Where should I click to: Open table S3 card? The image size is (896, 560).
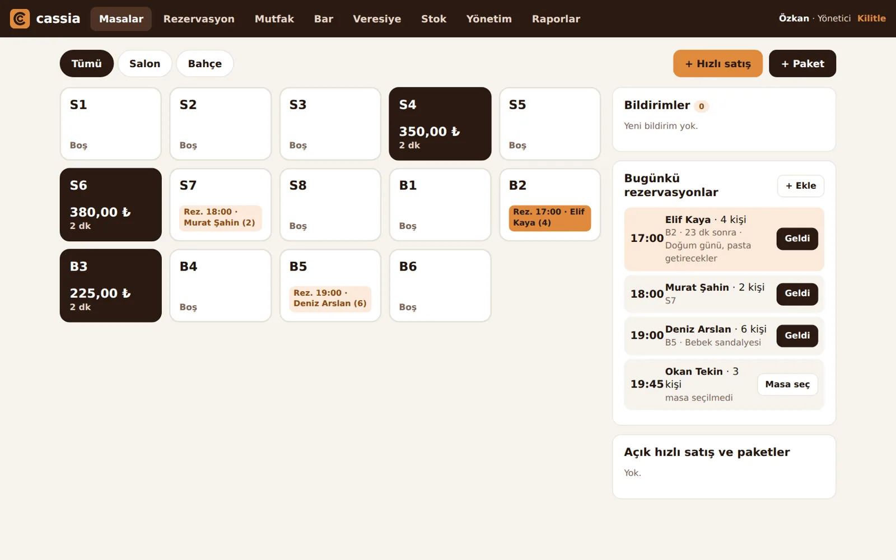(x=330, y=124)
